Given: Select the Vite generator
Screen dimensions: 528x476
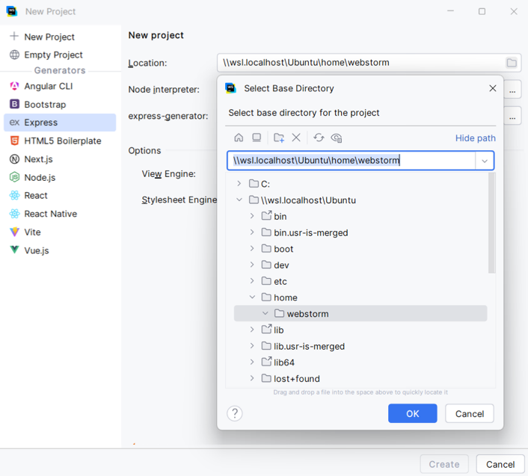Looking at the screenshot, I should [32, 232].
